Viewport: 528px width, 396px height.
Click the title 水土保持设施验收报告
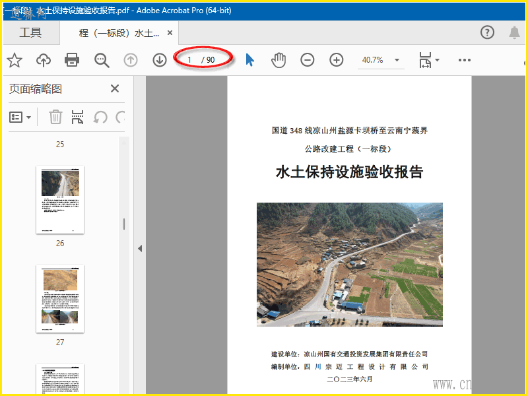pos(350,172)
